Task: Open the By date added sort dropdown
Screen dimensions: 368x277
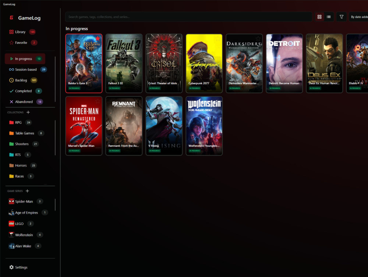Action: 358,17
